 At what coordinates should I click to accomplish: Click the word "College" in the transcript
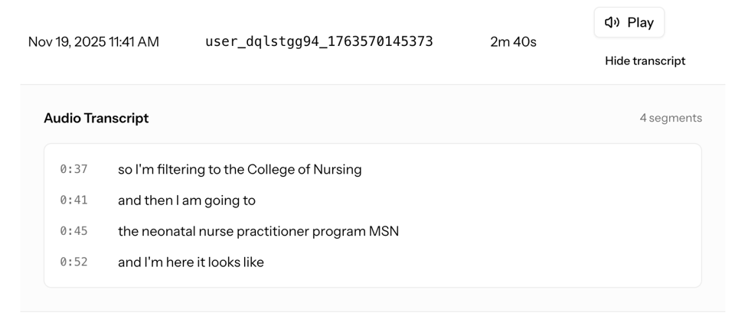click(271, 169)
